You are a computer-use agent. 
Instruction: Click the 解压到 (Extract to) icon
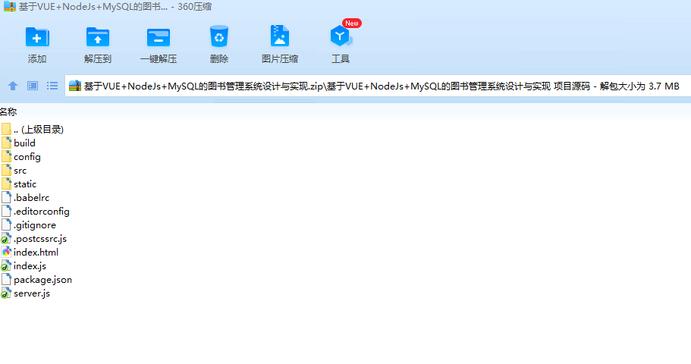click(x=97, y=37)
